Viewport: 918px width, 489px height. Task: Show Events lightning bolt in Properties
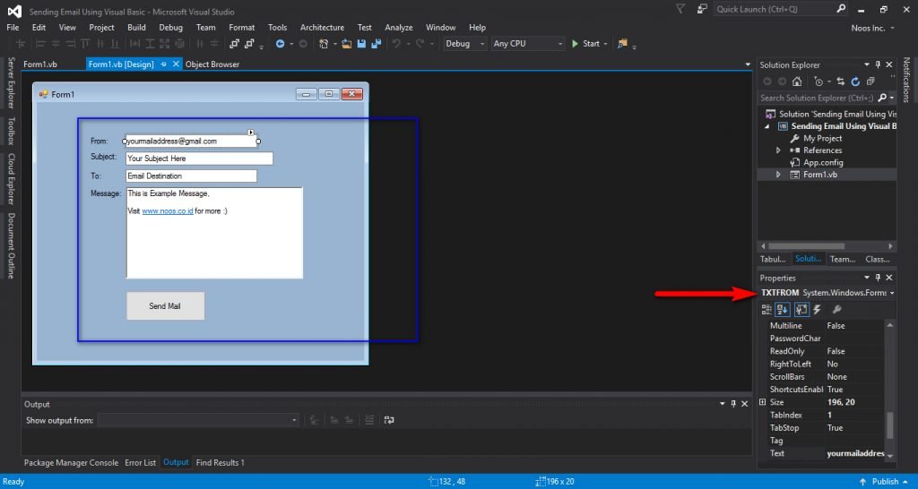(818, 310)
